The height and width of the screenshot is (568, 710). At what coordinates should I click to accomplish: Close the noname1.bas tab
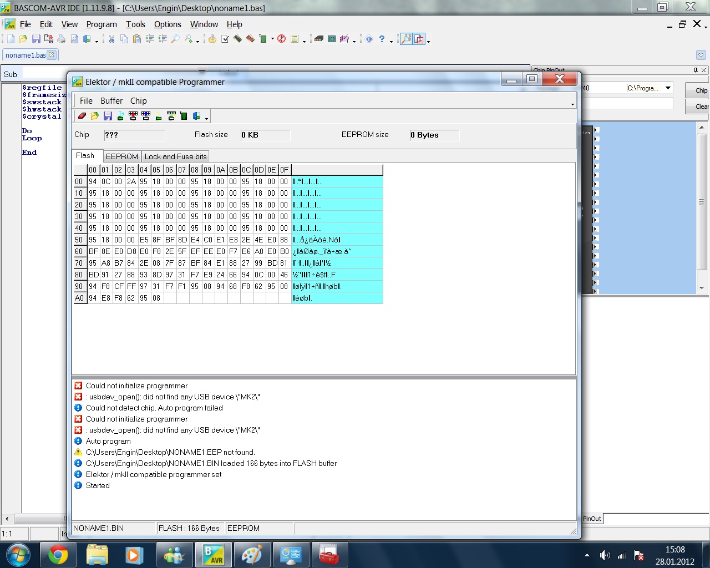pyautogui.click(x=52, y=54)
